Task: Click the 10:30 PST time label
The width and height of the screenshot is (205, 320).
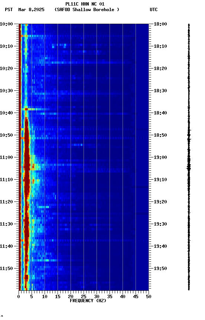Action: (x=6, y=91)
